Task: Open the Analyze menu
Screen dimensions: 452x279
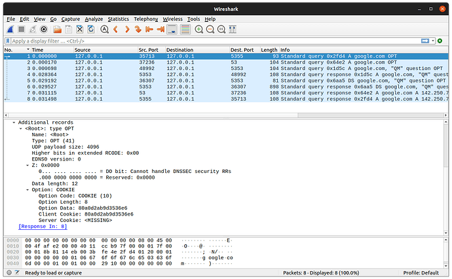Action: pos(94,19)
